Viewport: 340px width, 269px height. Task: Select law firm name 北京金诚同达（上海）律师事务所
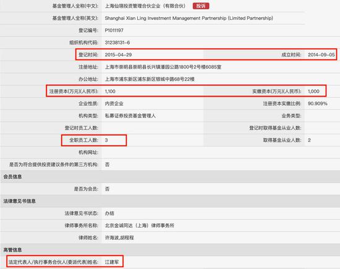pyautogui.click(x=140, y=226)
